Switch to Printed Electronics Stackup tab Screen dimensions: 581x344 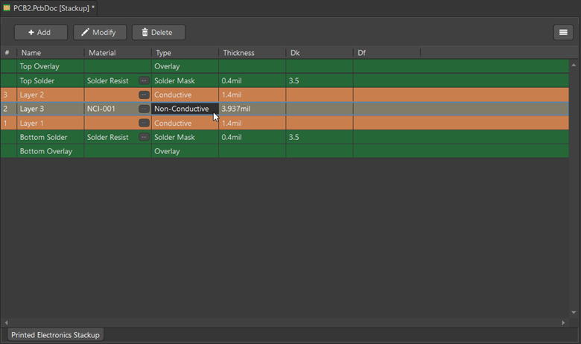(55, 335)
